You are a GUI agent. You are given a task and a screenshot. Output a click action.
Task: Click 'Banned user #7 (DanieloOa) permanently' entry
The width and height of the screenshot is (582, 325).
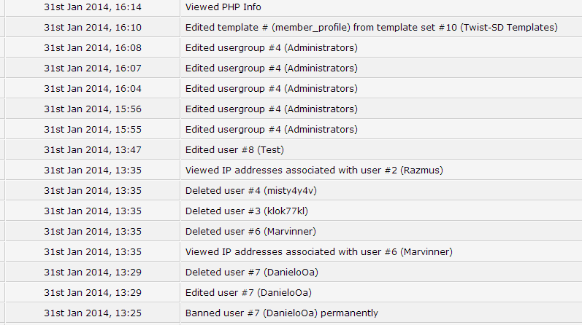click(x=281, y=313)
